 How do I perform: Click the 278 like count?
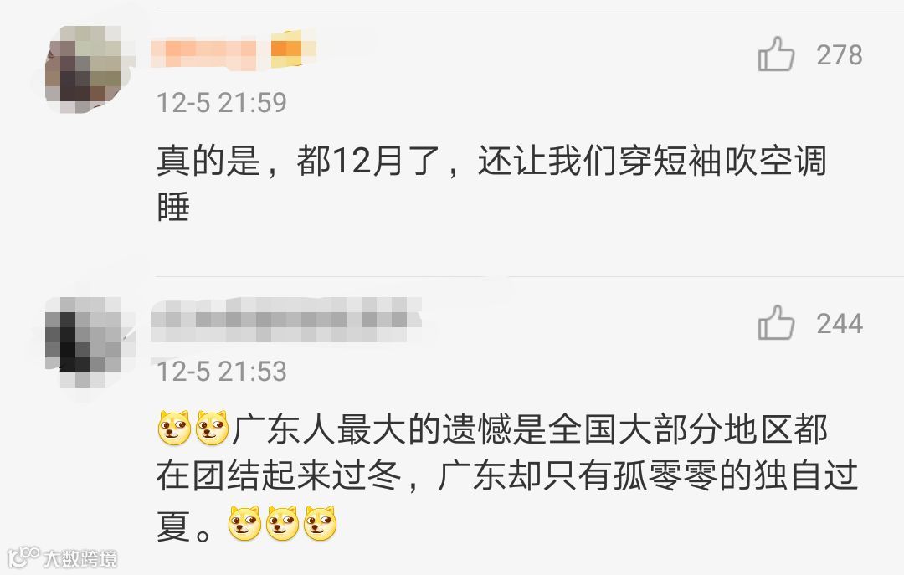(840, 55)
